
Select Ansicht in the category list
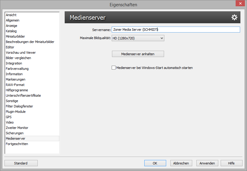[11, 15]
